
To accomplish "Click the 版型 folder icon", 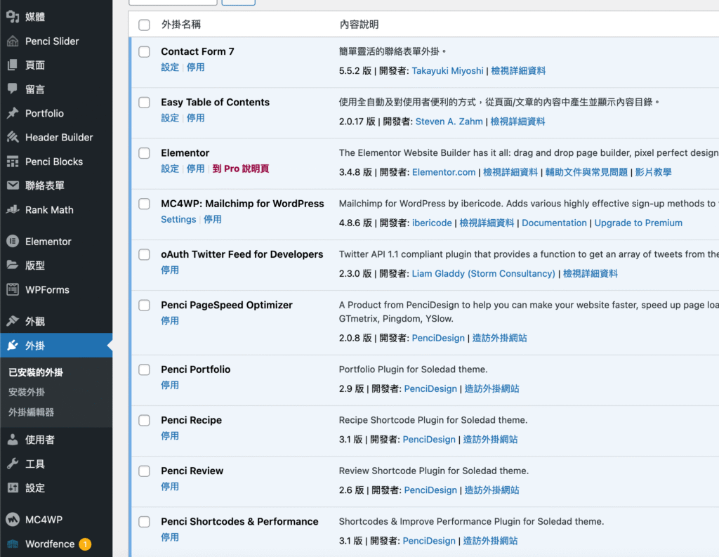I will [x=13, y=266].
